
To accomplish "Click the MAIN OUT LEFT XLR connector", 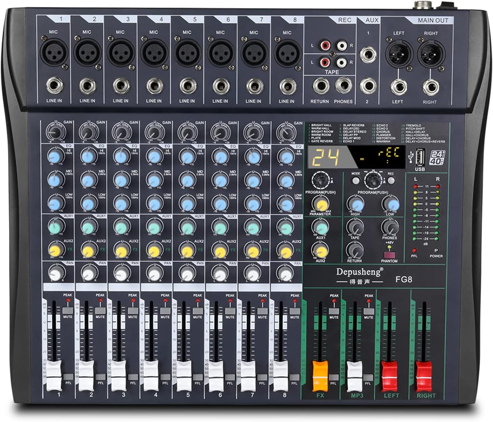I will click(x=398, y=53).
